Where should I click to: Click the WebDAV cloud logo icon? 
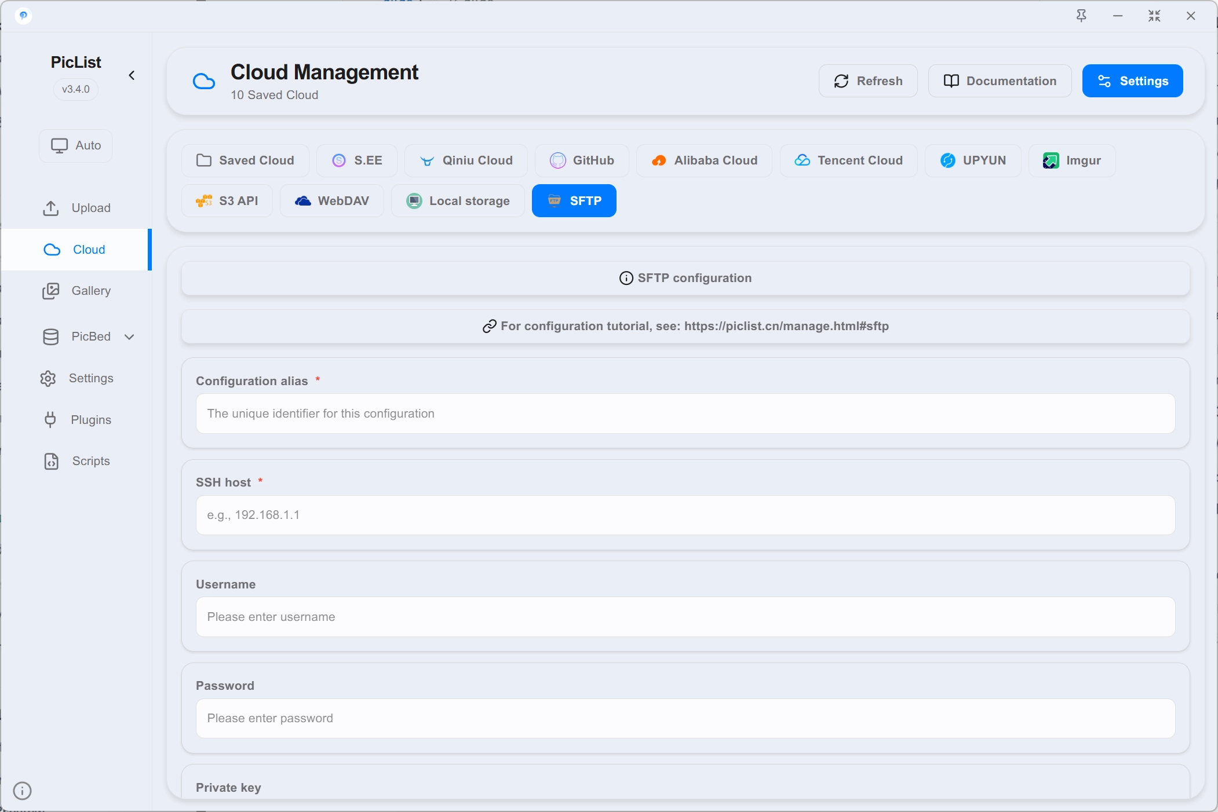pyautogui.click(x=303, y=201)
